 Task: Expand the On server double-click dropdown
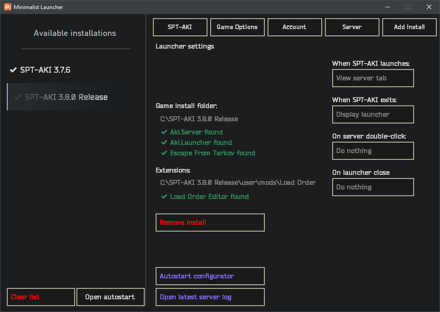tap(373, 151)
